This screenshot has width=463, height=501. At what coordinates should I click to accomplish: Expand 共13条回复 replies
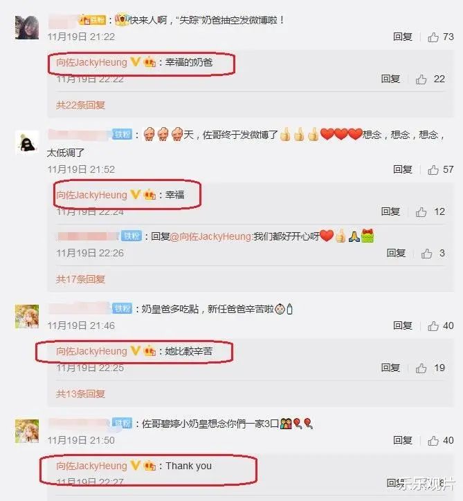[80, 394]
